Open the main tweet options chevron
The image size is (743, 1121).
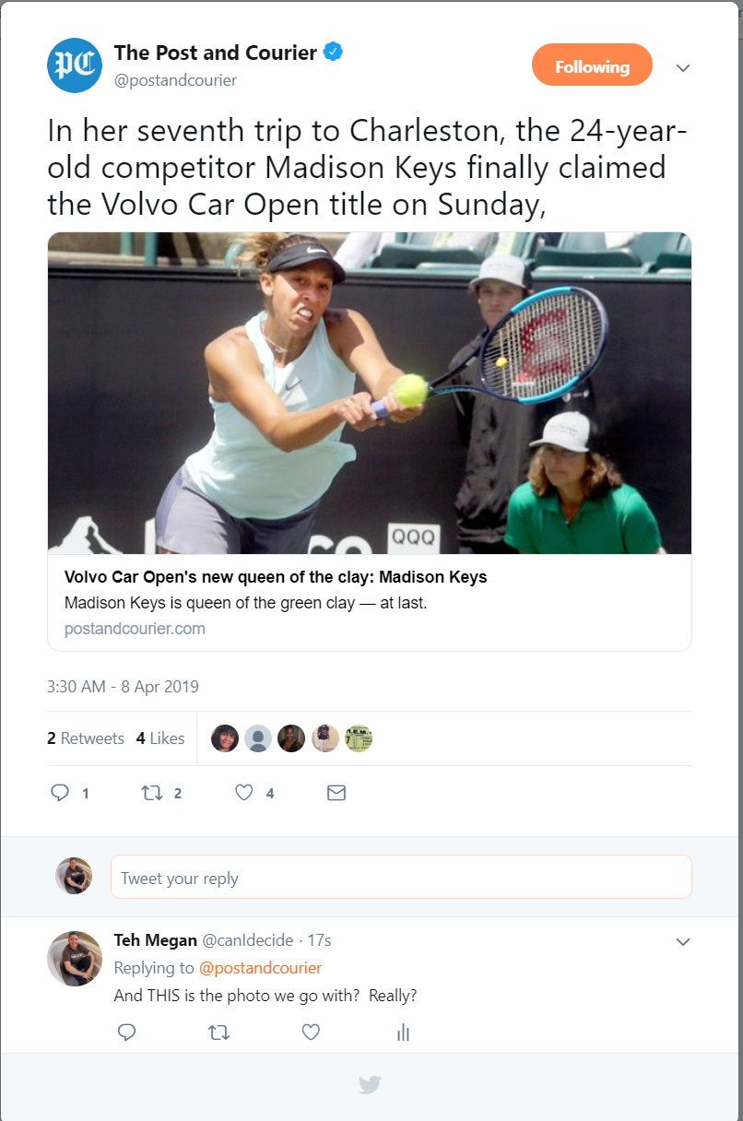[x=683, y=67]
